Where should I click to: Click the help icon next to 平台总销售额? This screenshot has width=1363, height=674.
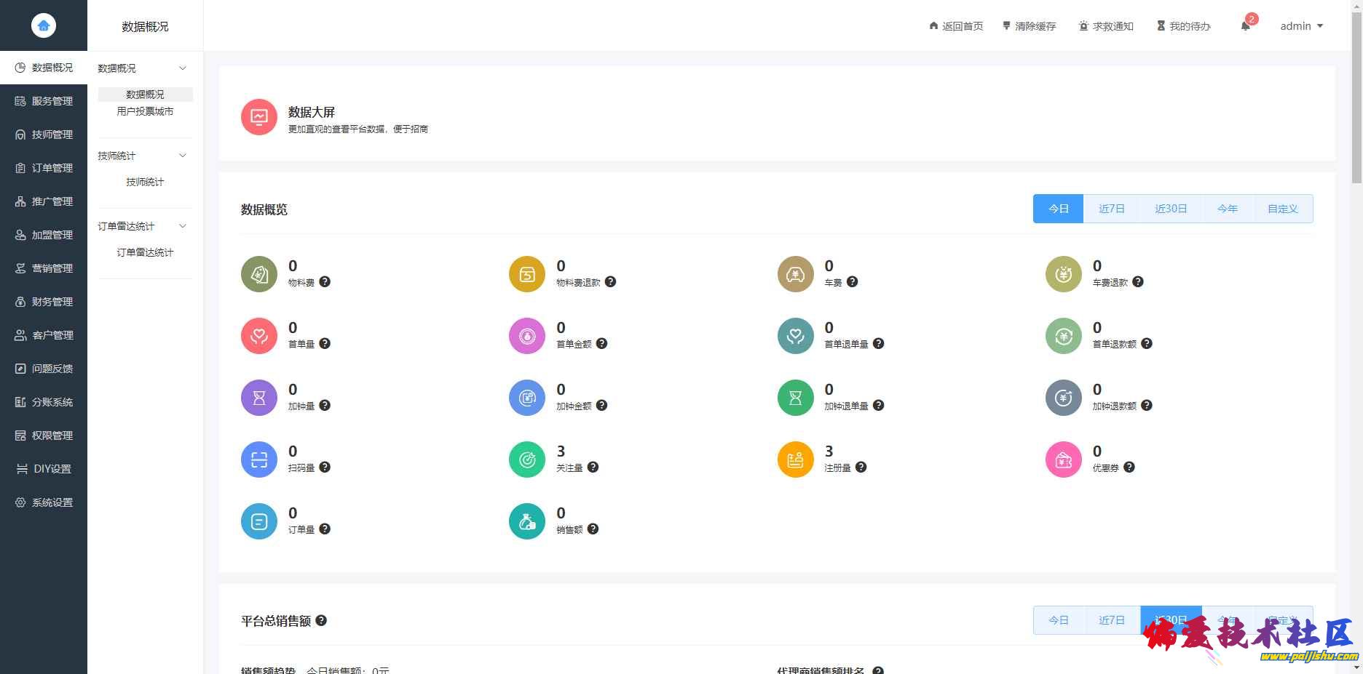click(x=321, y=620)
